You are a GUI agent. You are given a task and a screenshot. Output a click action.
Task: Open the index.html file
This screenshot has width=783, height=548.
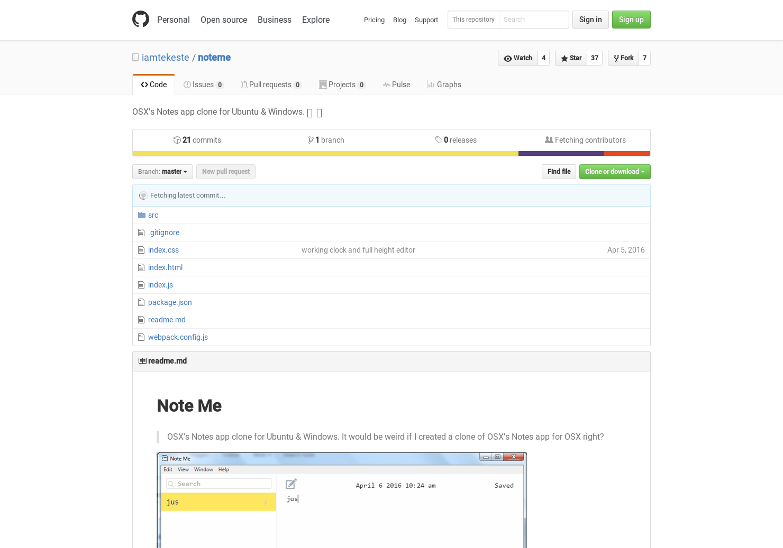[x=165, y=267]
